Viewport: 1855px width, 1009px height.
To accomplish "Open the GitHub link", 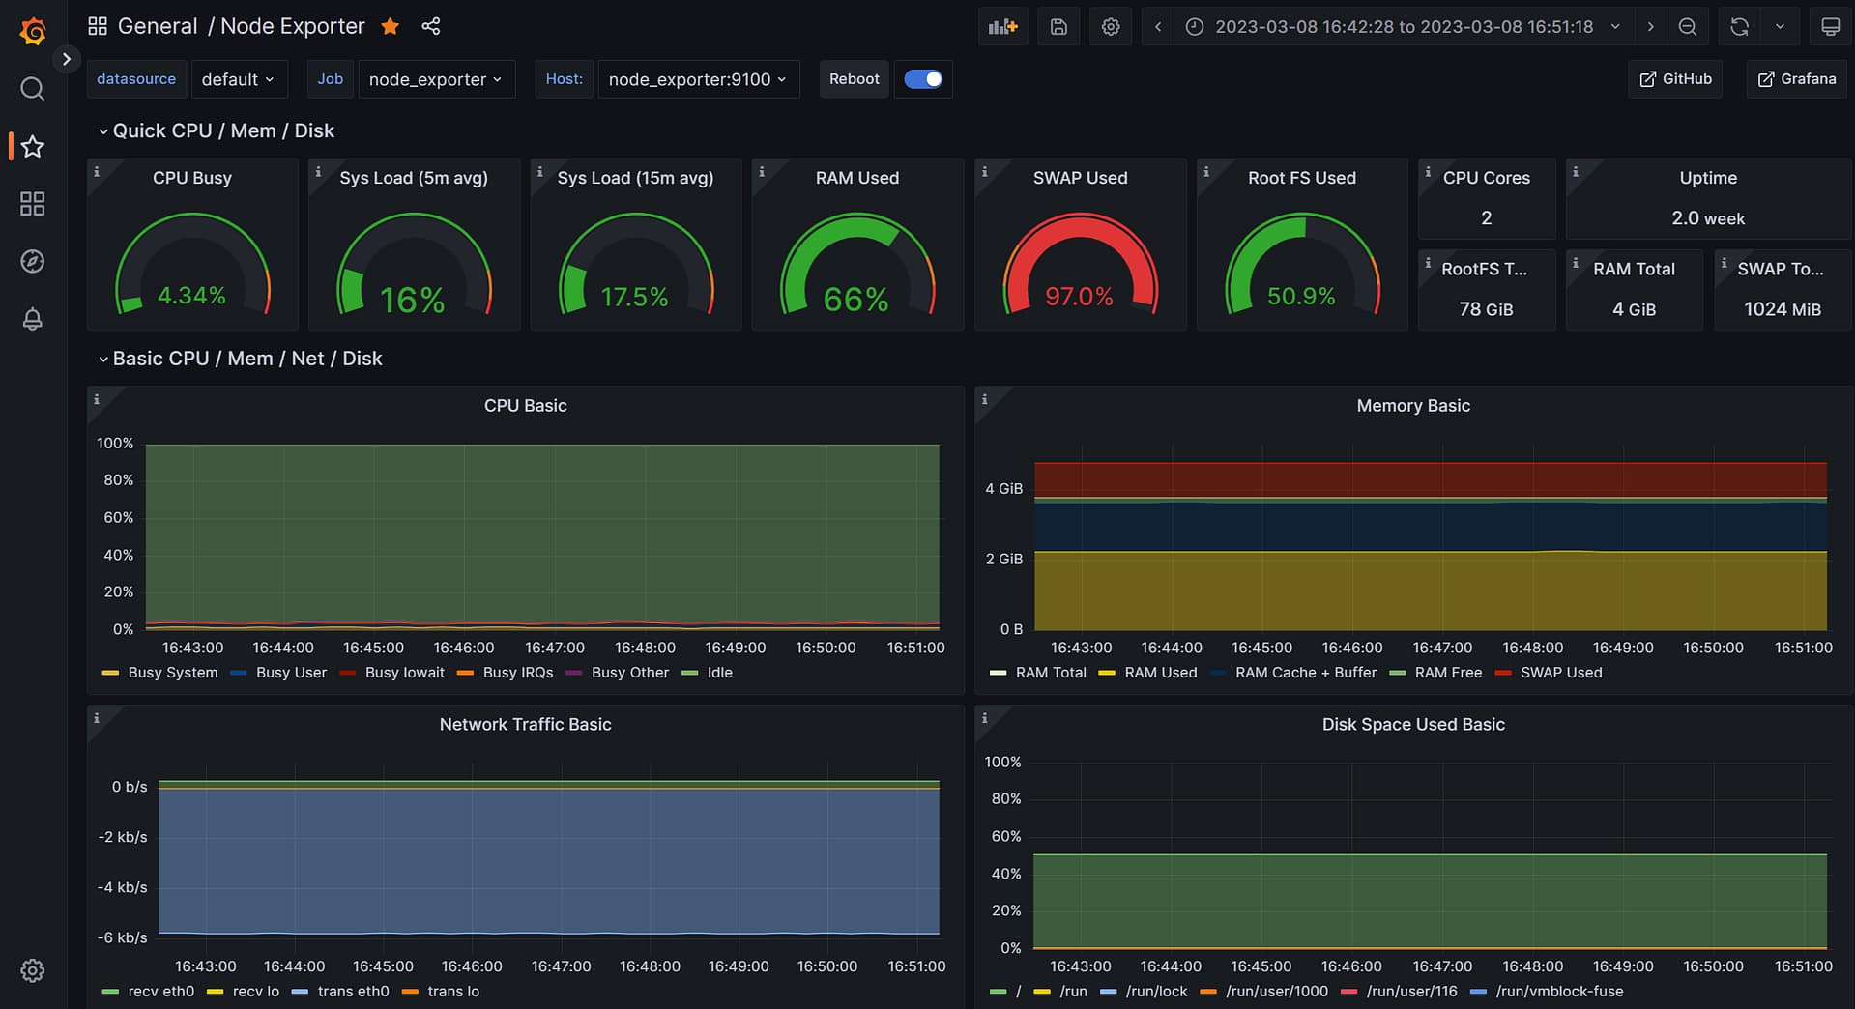I will point(1675,79).
